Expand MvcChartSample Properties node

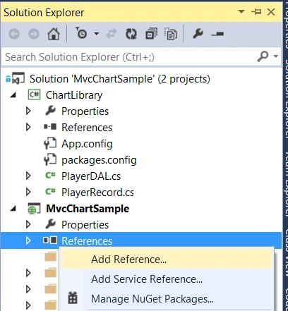point(28,224)
